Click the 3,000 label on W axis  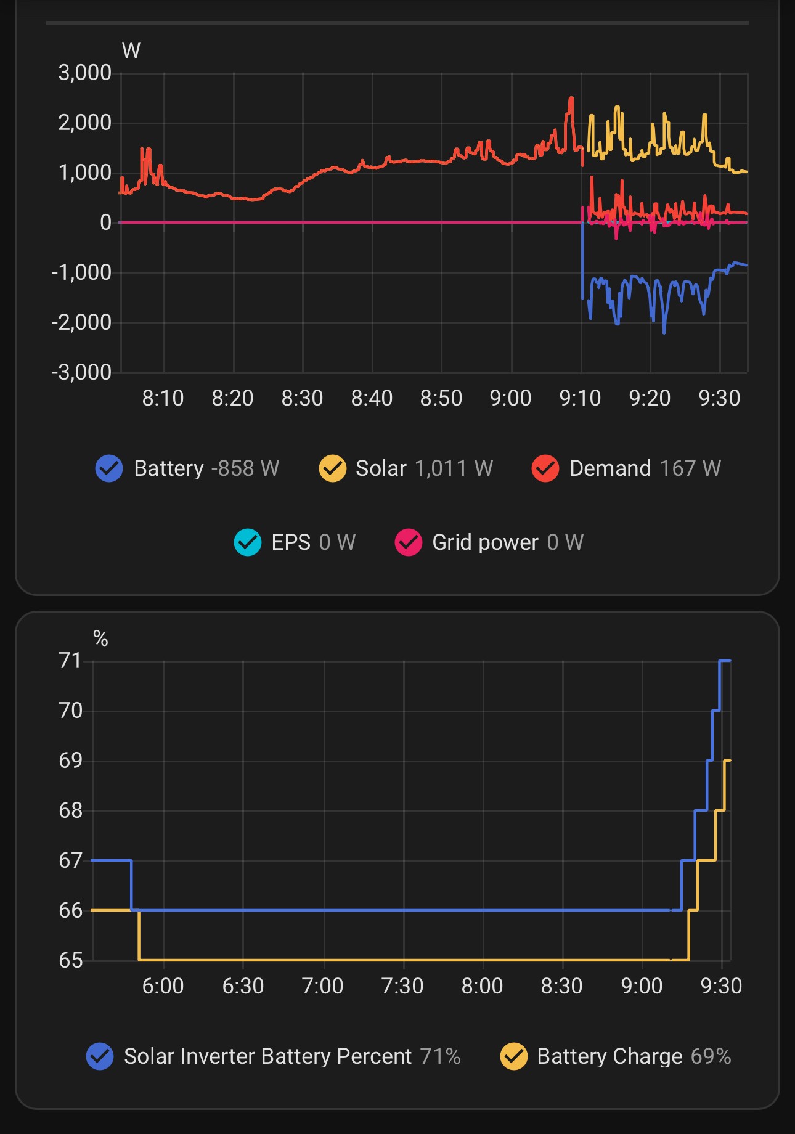click(x=85, y=73)
